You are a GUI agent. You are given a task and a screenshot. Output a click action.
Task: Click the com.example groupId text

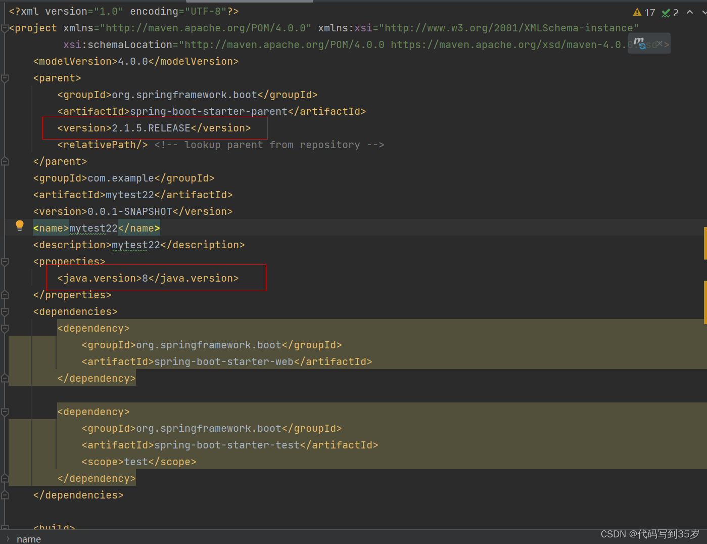[x=121, y=178]
